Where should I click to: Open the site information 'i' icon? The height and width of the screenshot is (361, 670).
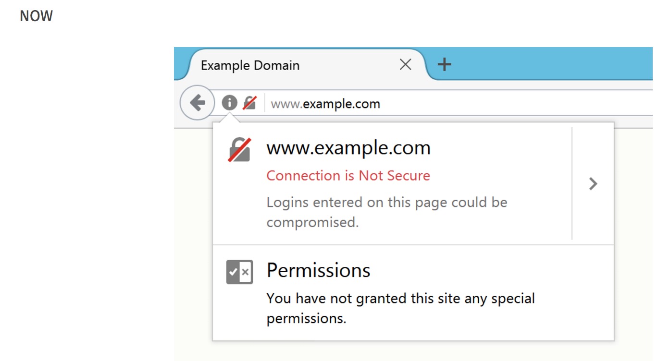click(x=229, y=102)
